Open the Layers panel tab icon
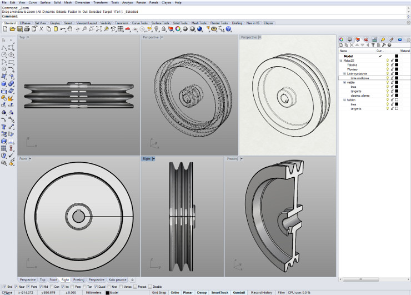 (358, 39)
